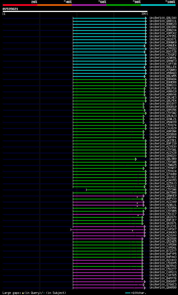Click the red 20% identity legend segment

pos(20,5)
